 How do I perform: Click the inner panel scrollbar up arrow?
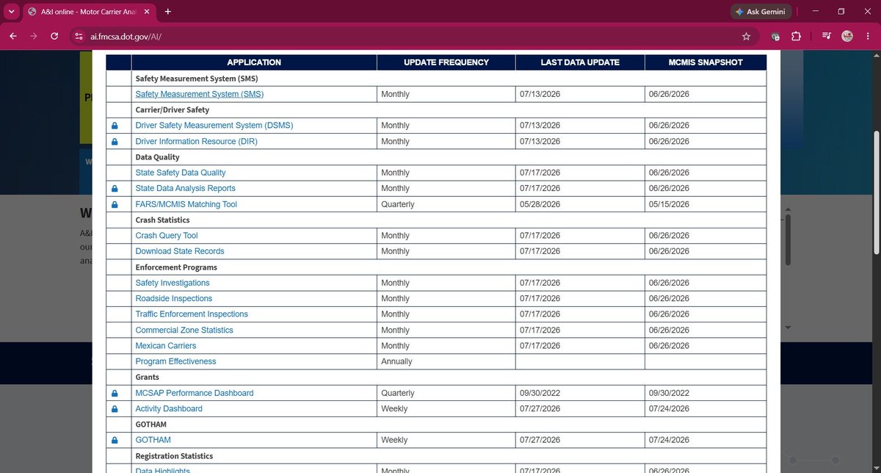[x=788, y=210]
